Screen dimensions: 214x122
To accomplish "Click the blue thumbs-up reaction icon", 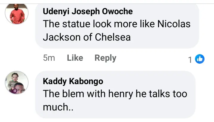I will pos(200,59).
